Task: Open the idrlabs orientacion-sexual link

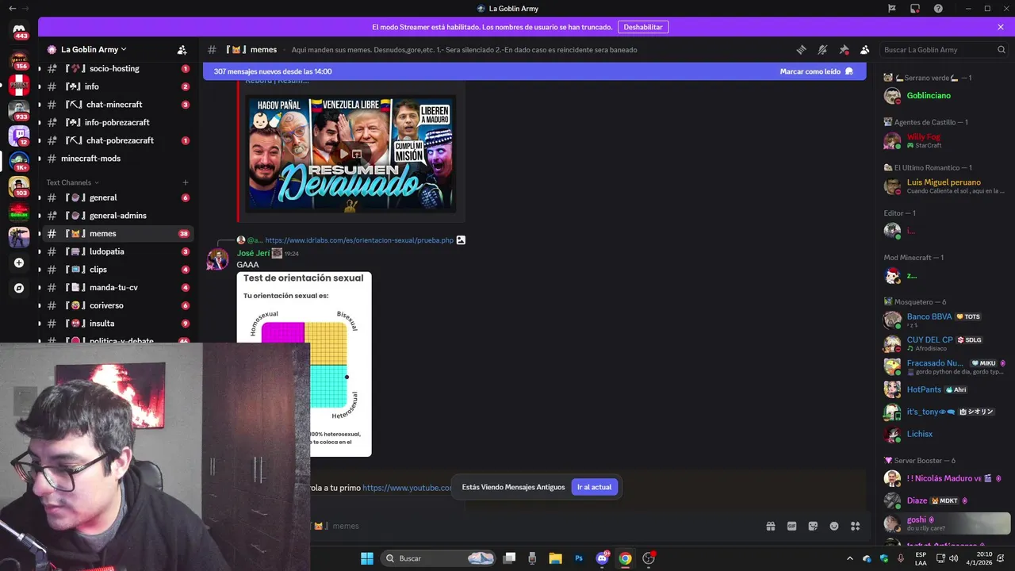Action: 359,240
